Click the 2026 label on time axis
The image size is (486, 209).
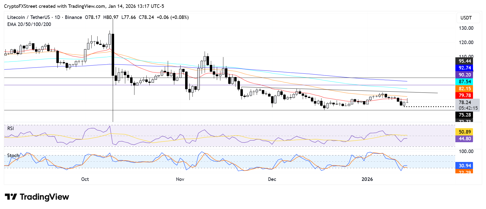tap(367, 179)
